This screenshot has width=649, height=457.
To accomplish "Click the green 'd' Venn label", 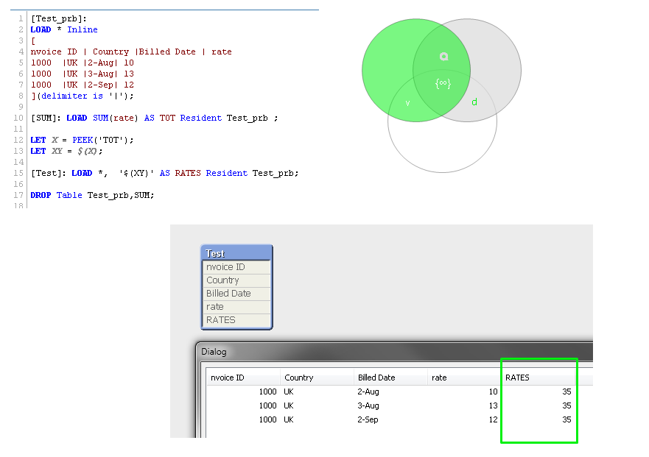I will click(x=474, y=102).
